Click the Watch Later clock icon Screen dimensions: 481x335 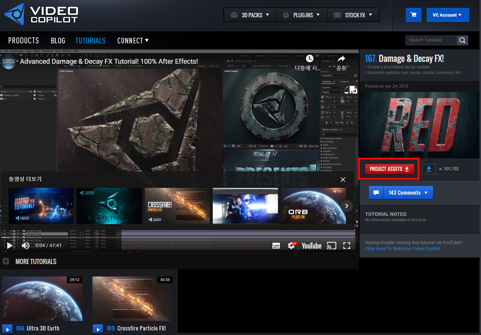coord(309,58)
